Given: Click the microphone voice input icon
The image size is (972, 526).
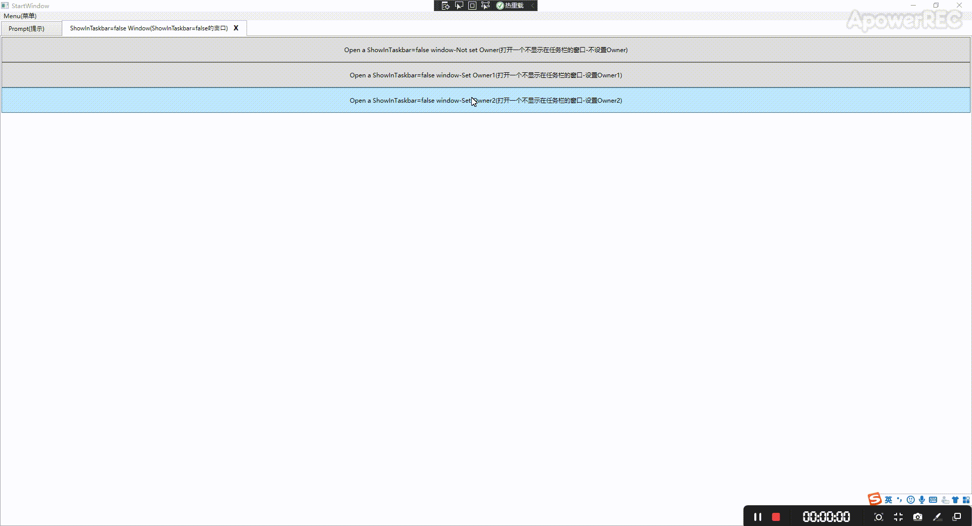Looking at the screenshot, I should 922,500.
